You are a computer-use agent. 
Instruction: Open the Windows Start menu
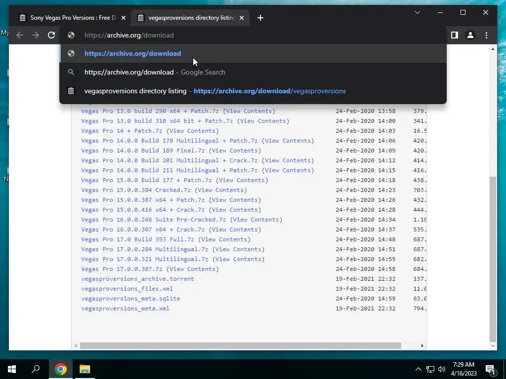[12, 369]
